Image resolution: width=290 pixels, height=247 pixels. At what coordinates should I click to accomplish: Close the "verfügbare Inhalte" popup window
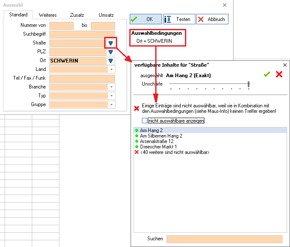click(285, 65)
